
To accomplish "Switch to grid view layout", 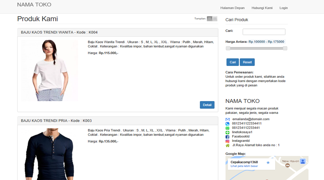I will (215, 19).
